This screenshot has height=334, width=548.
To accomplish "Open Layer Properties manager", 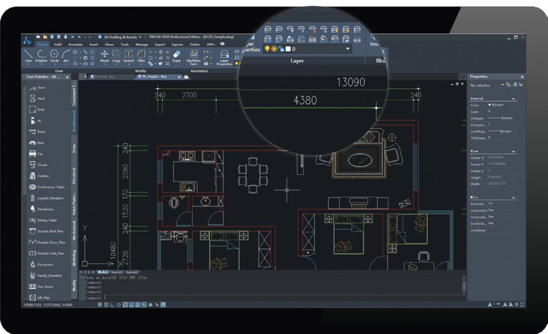I will click(224, 57).
